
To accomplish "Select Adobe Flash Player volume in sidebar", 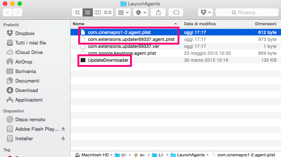I will [x=33, y=129].
